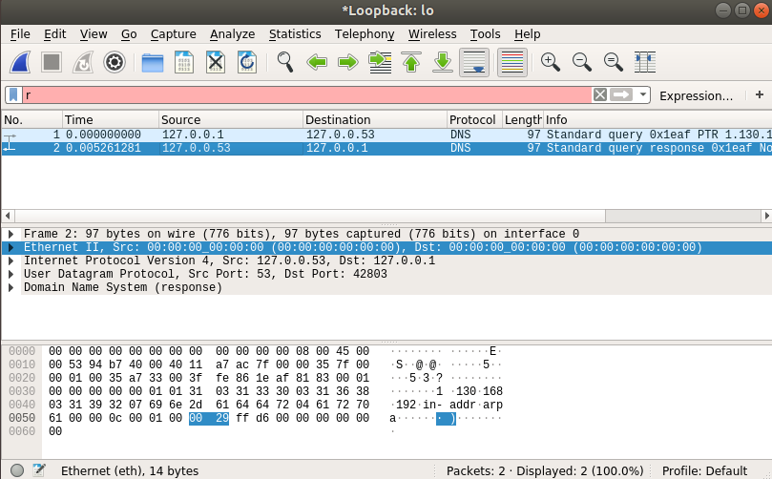The image size is (772, 479).
Task: Open the Edit menu
Action: [54, 34]
